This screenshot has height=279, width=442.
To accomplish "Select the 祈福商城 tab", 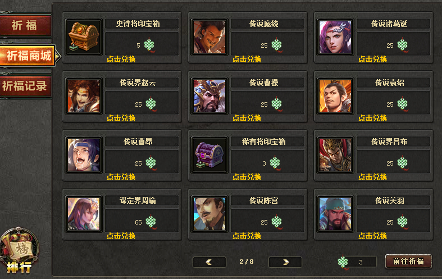I will pyautogui.click(x=28, y=56).
